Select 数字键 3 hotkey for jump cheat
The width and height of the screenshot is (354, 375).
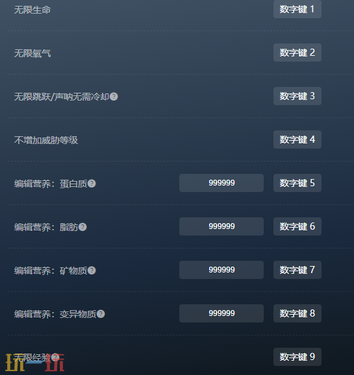[297, 96]
